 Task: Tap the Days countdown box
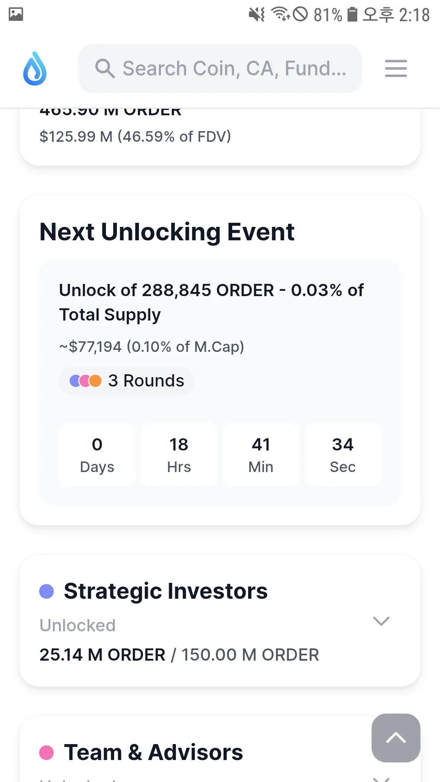[x=97, y=455]
